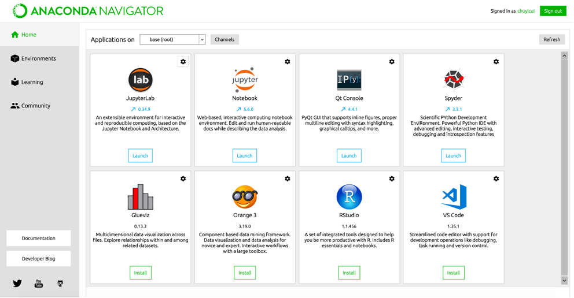Click the IPython Qt Console logo

pyautogui.click(x=349, y=80)
